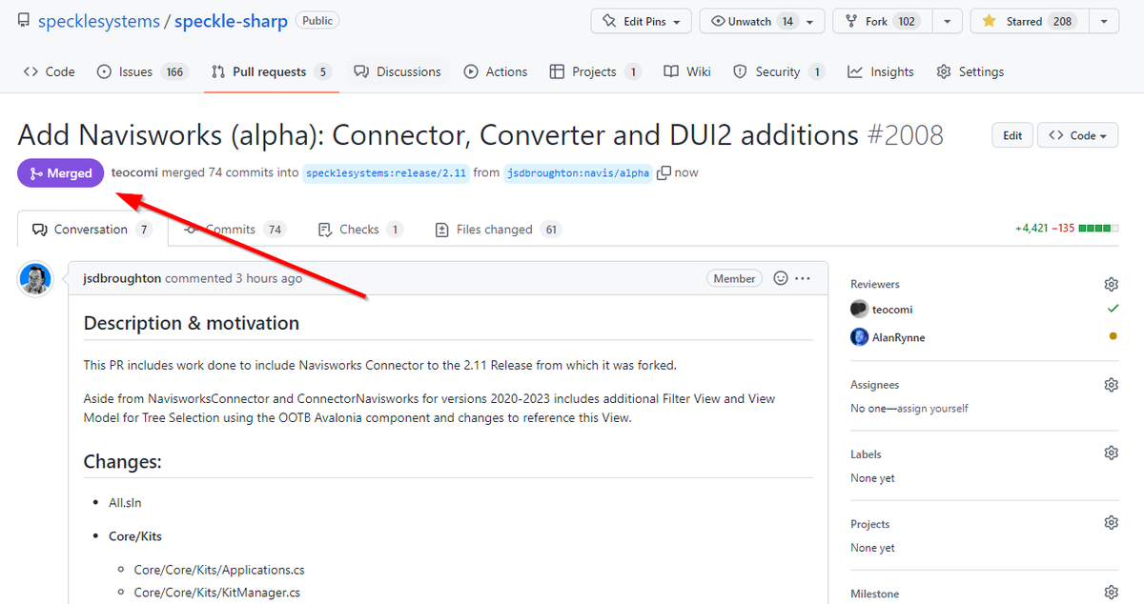1144x604 pixels.
Task: Open jsdbroughton author link in comment header
Action: click(x=122, y=278)
